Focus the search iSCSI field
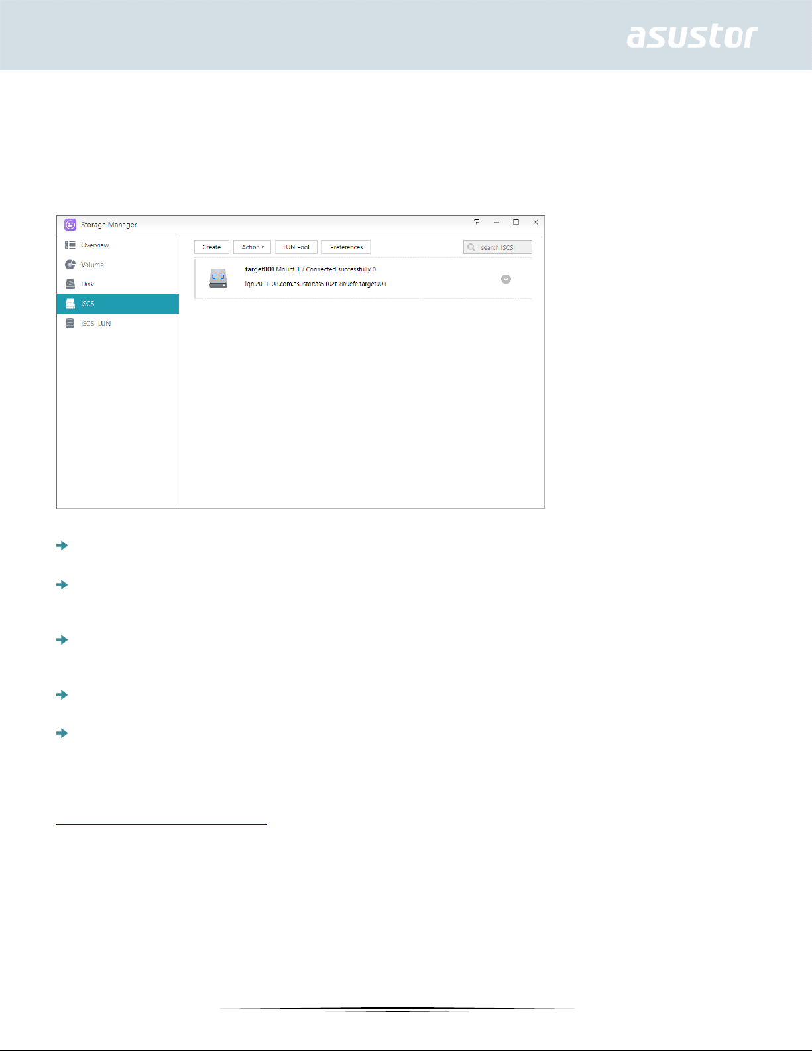The height and width of the screenshot is (1051, 812). click(x=498, y=247)
